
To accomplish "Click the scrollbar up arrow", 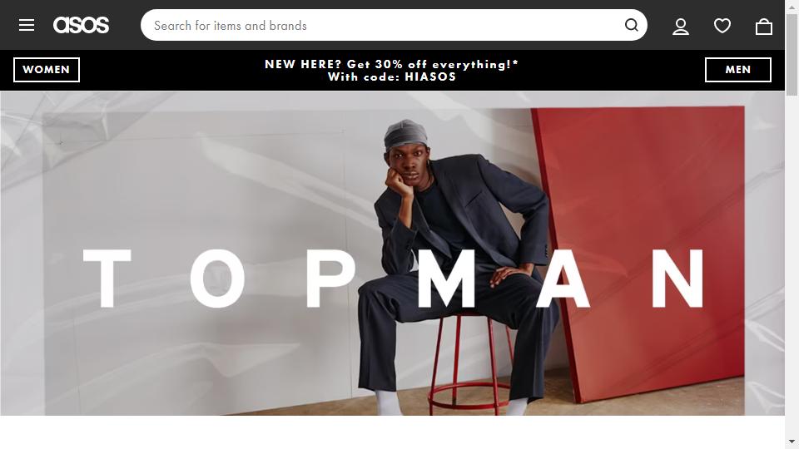I will [792, 6].
